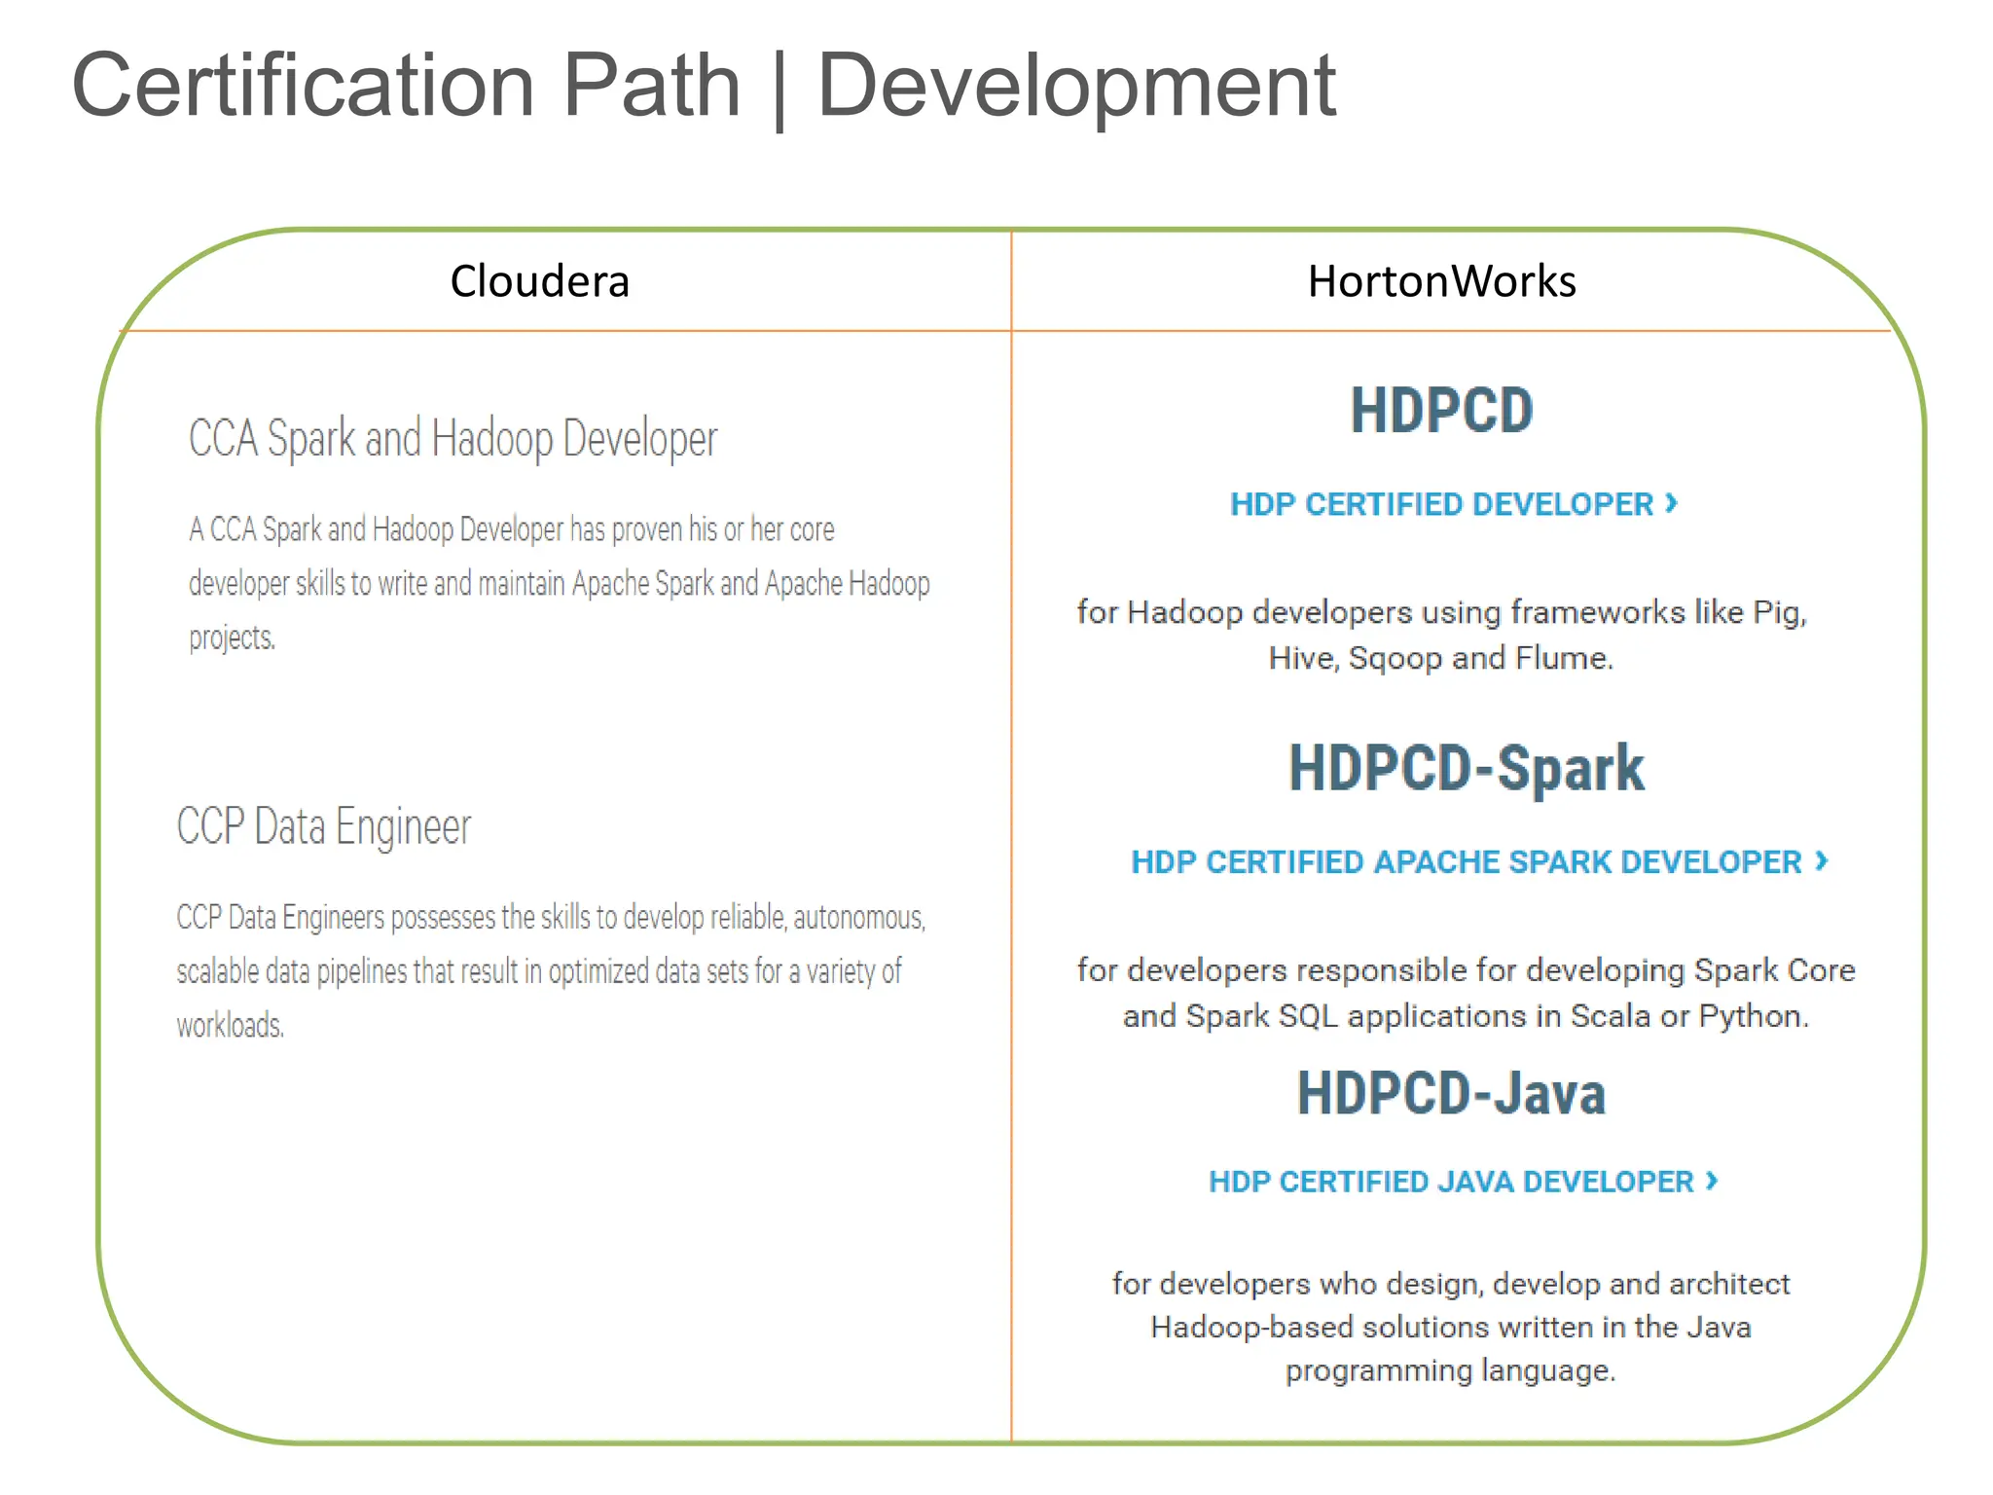Select the HDPCD-Spark heading
1993x1495 pixels.
[x=1467, y=769]
